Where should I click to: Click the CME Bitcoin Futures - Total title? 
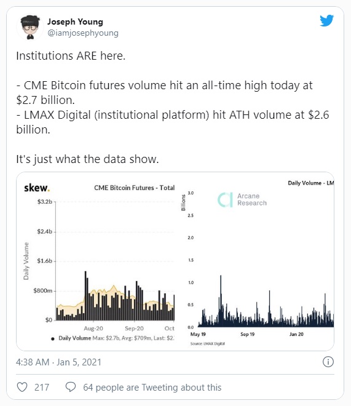pos(134,188)
